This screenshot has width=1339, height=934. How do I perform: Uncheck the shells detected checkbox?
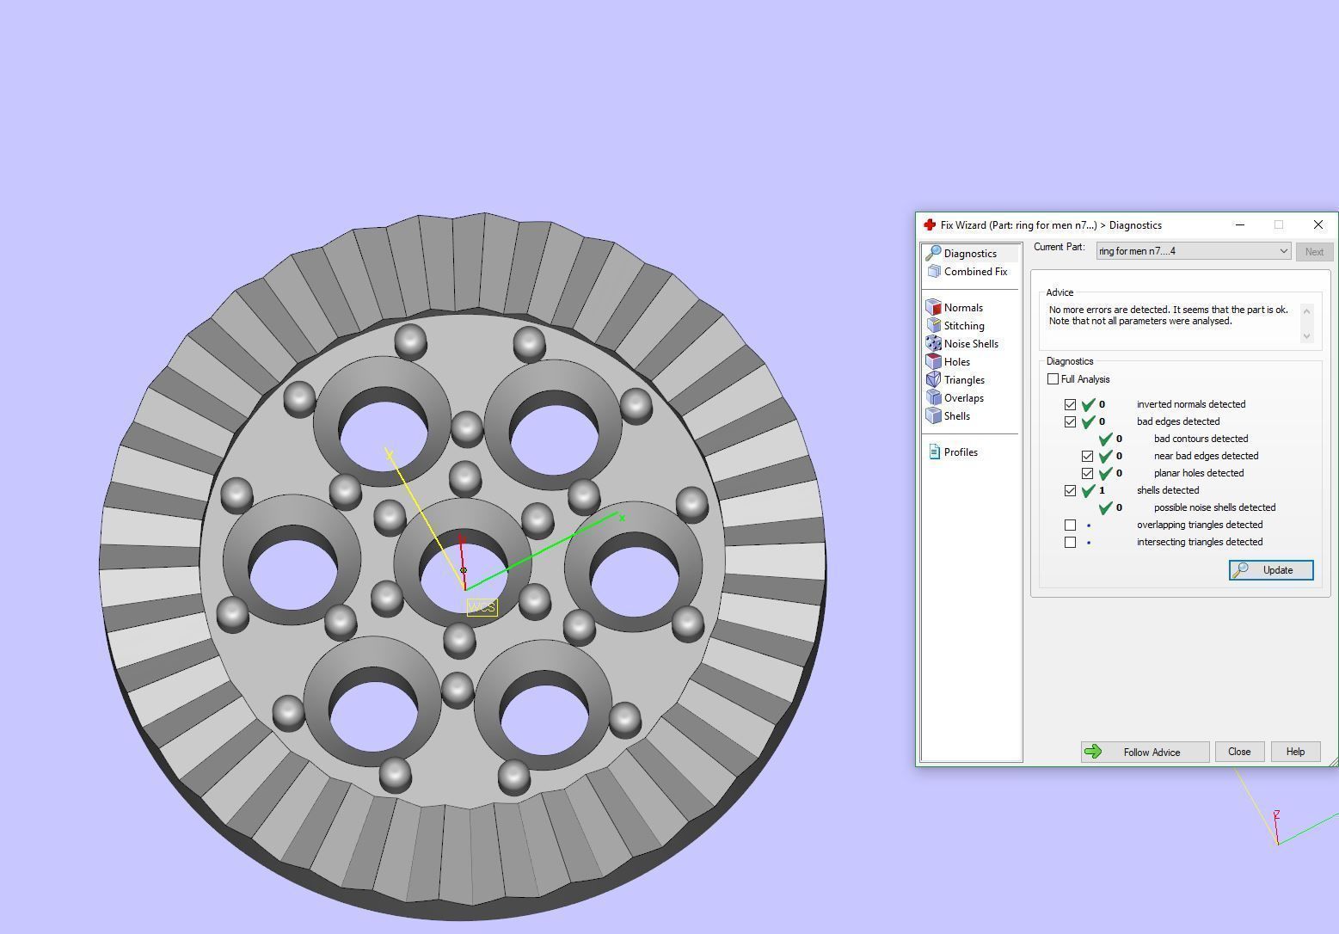(x=1070, y=490)
